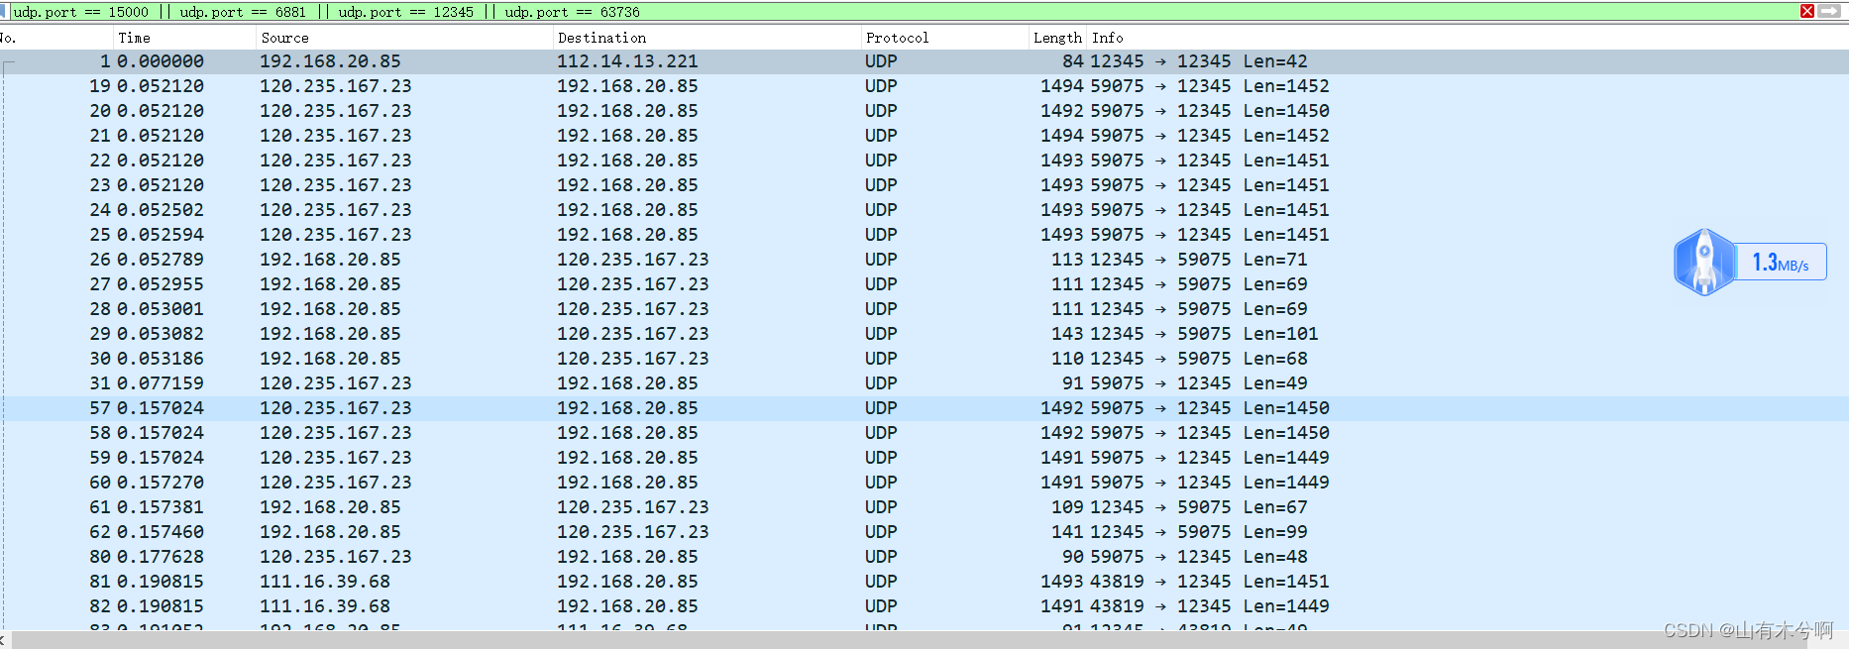Click info '43819 → 12345 Len=1451'
Image resolution: width=1849 pixels, height=649 pixels.
click(1210, 582)
